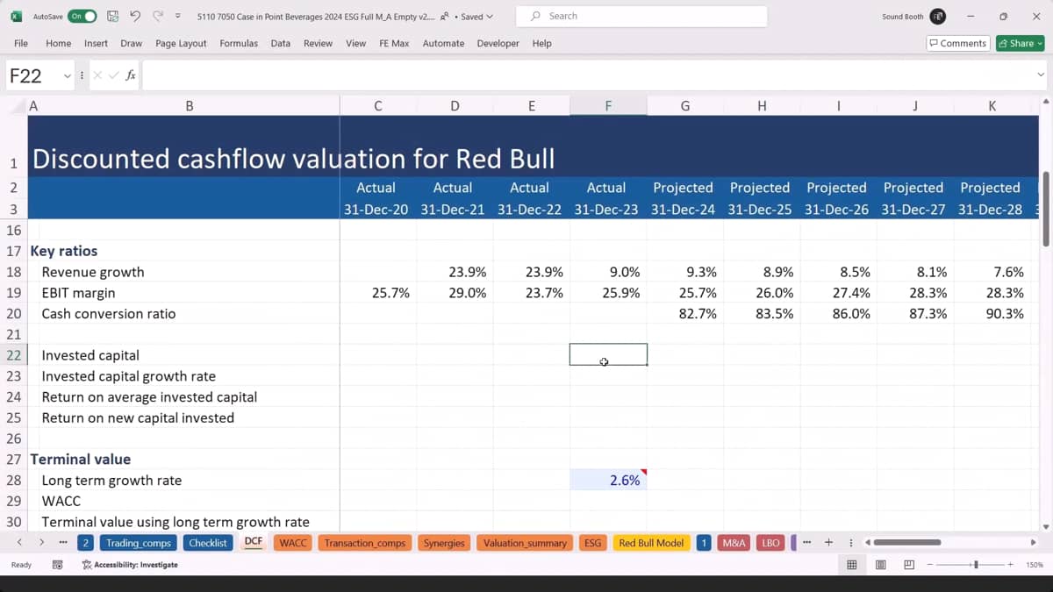Open the Automate ribbon tab
The width and height of the screenshot is (1053, 592).
443,43
